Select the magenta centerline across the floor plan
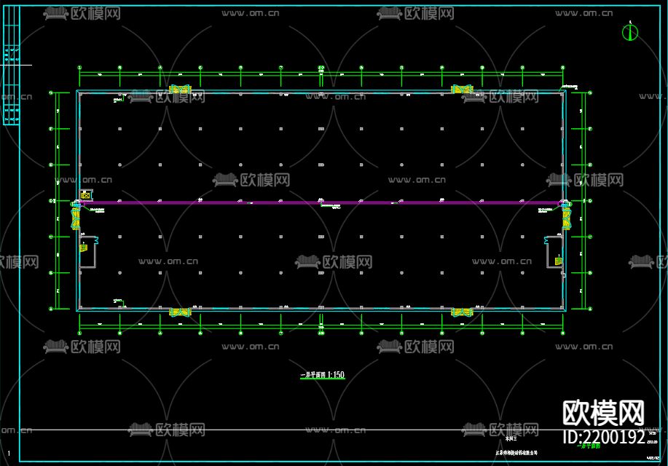 point(322,202)
